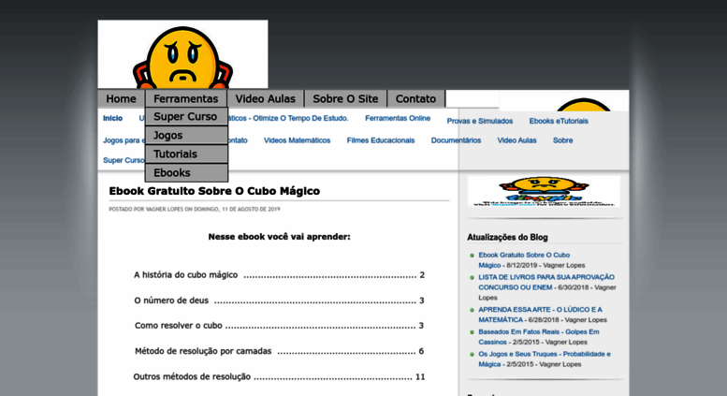Open APRENDA ESSA ARTE - O LÚDICO link
The height and width of the screenshot is (396, 727).
(x=540, y=315)
